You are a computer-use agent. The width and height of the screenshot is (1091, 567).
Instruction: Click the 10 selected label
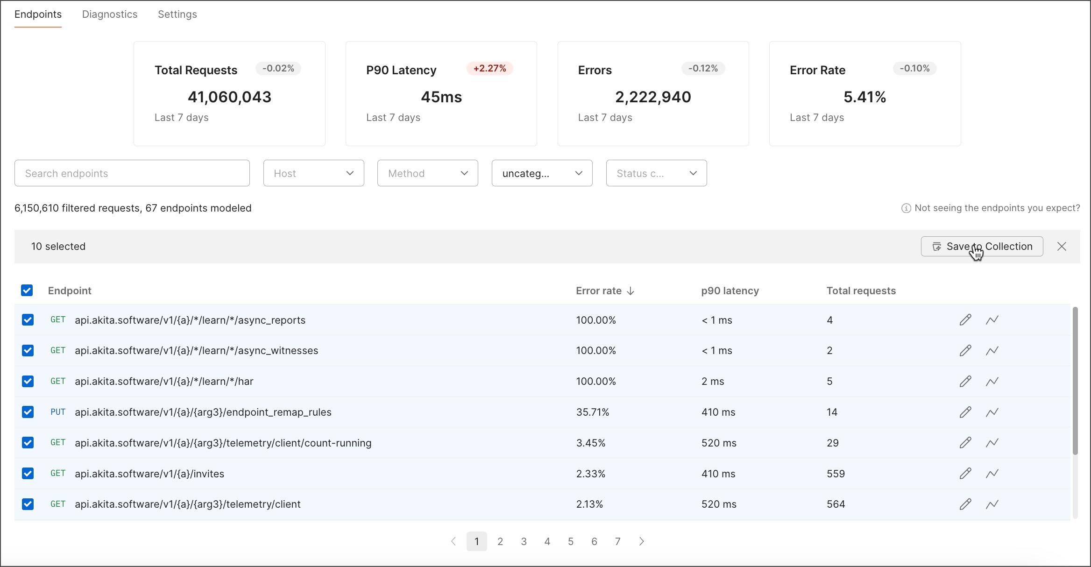[x=58, y=247]
